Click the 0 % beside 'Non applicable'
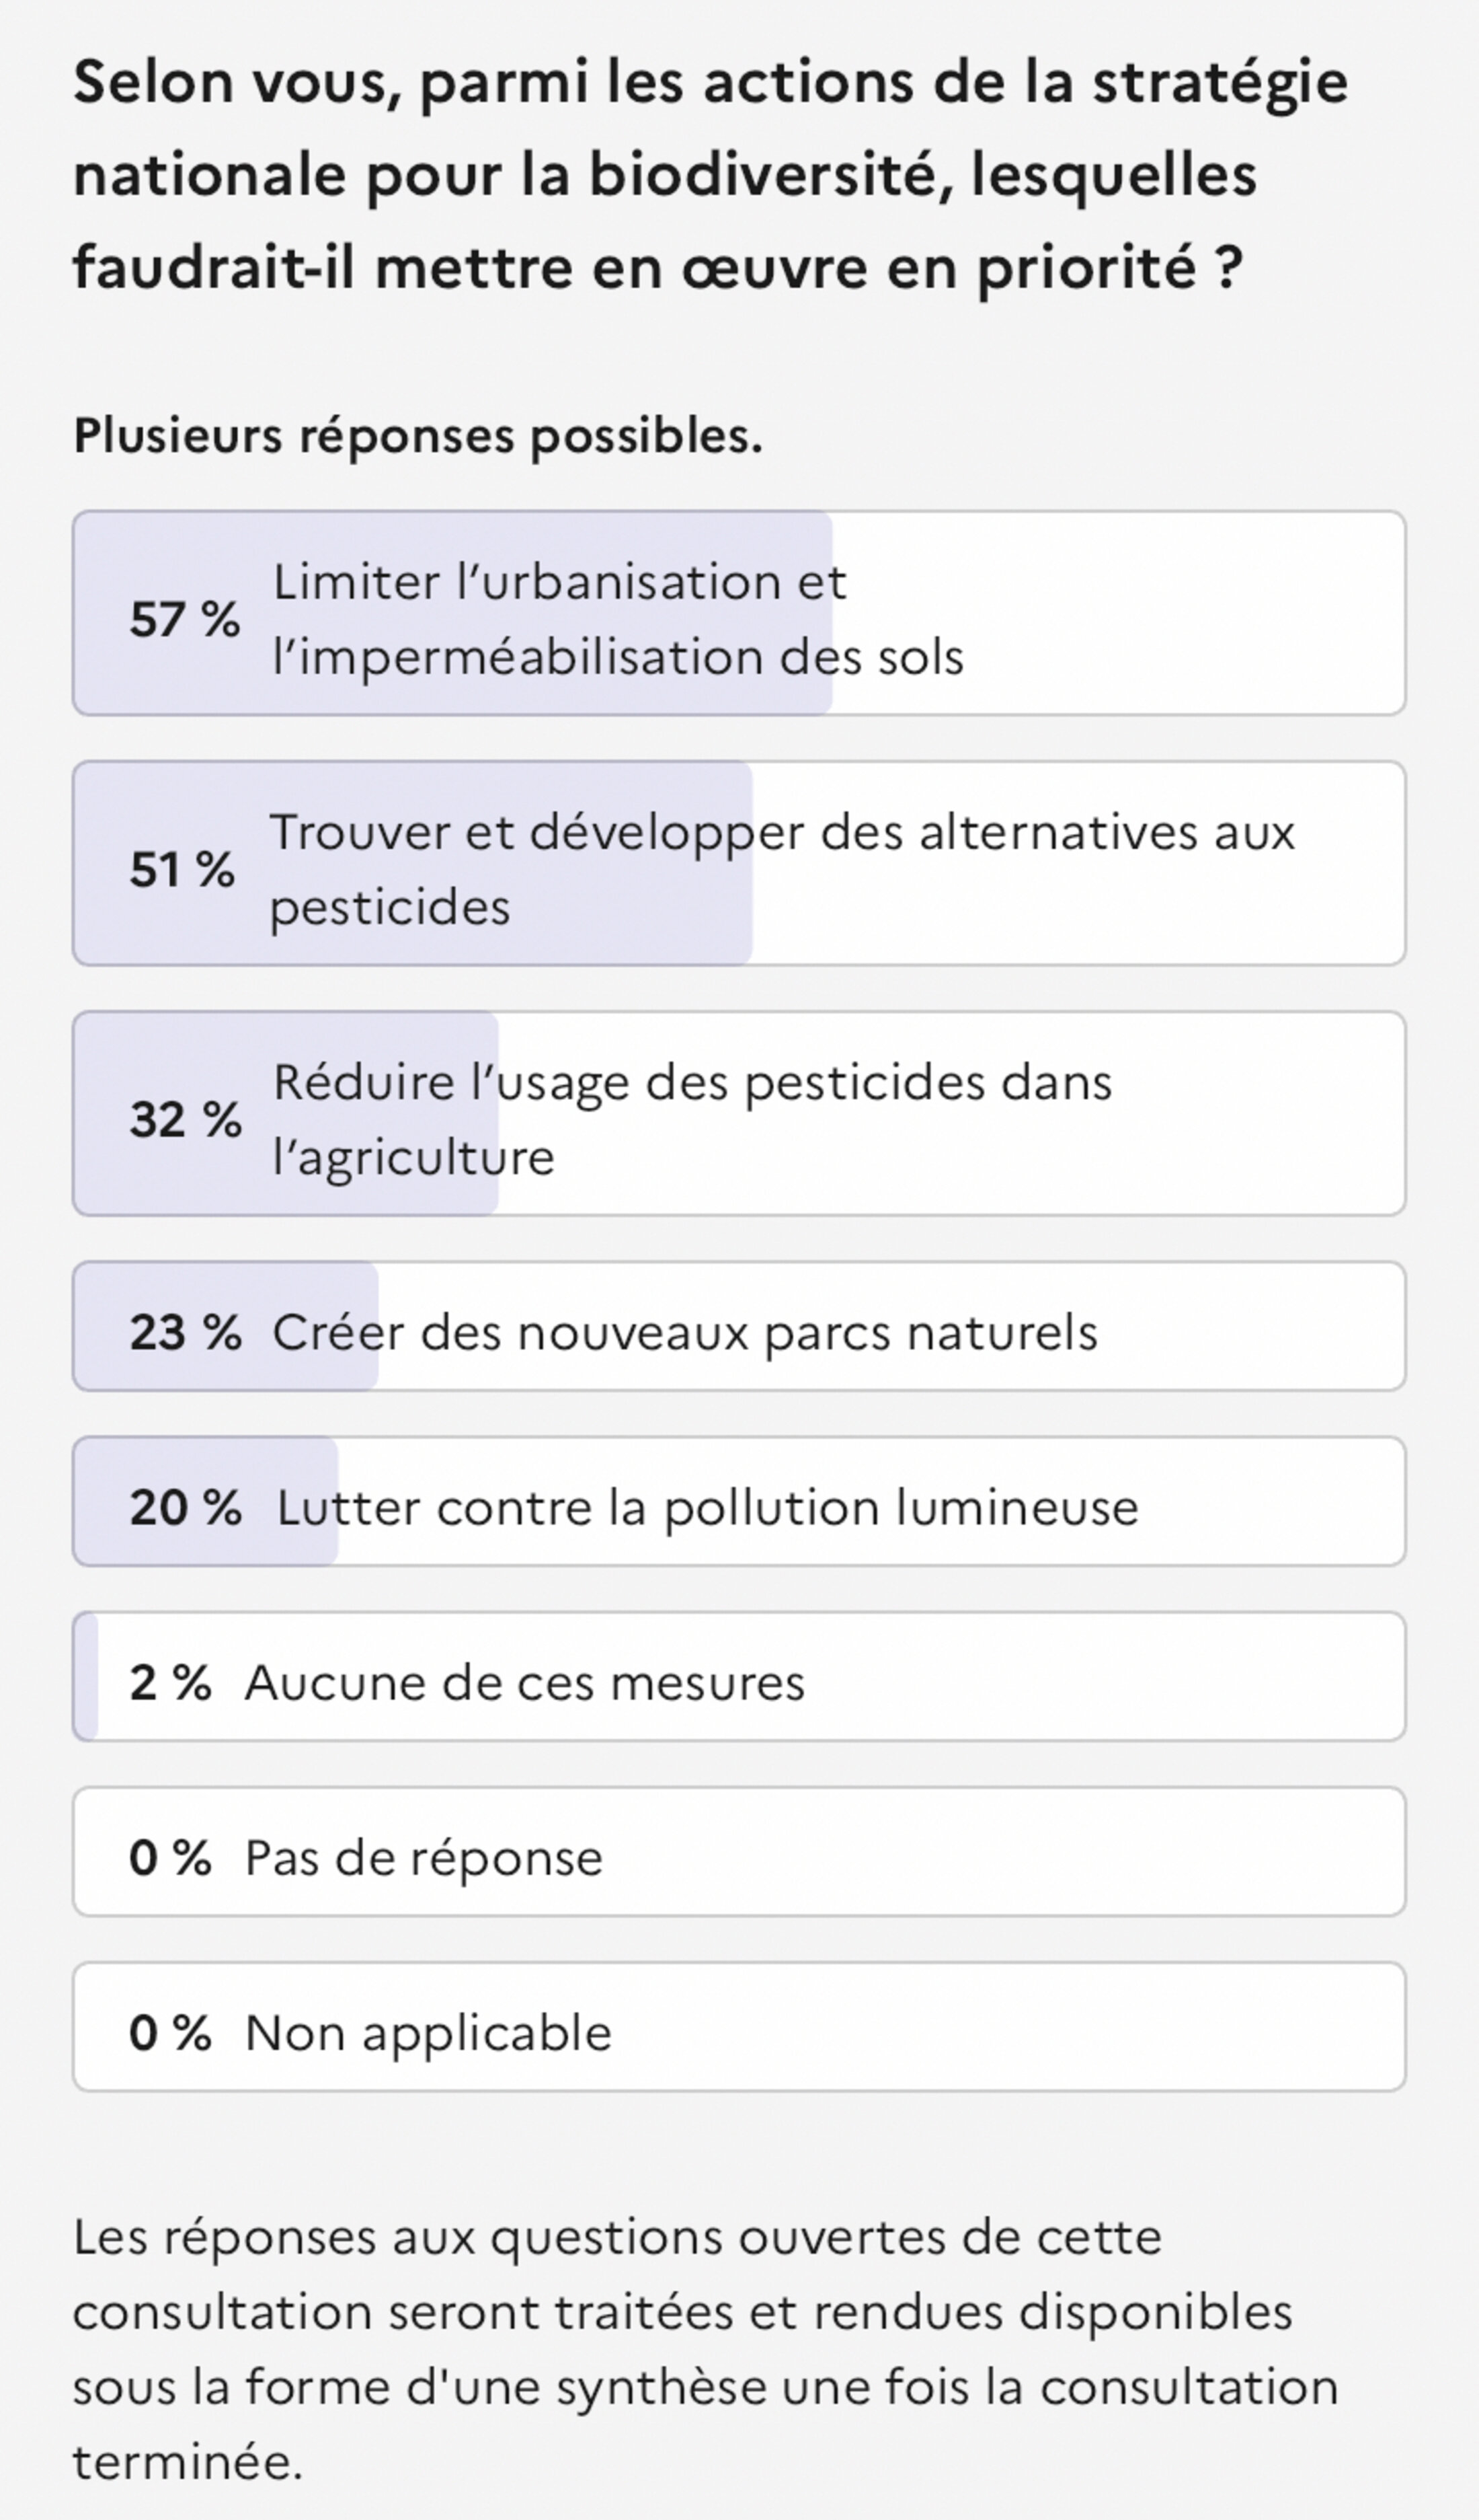 (170, 2033)
